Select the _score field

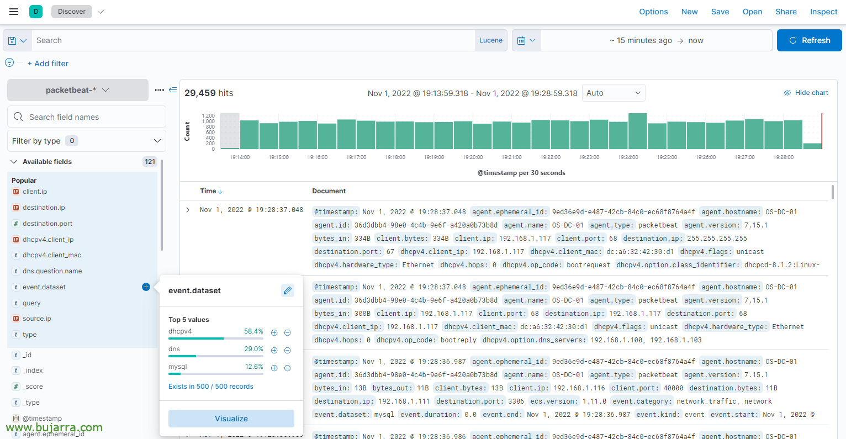(x=33, y=387)
